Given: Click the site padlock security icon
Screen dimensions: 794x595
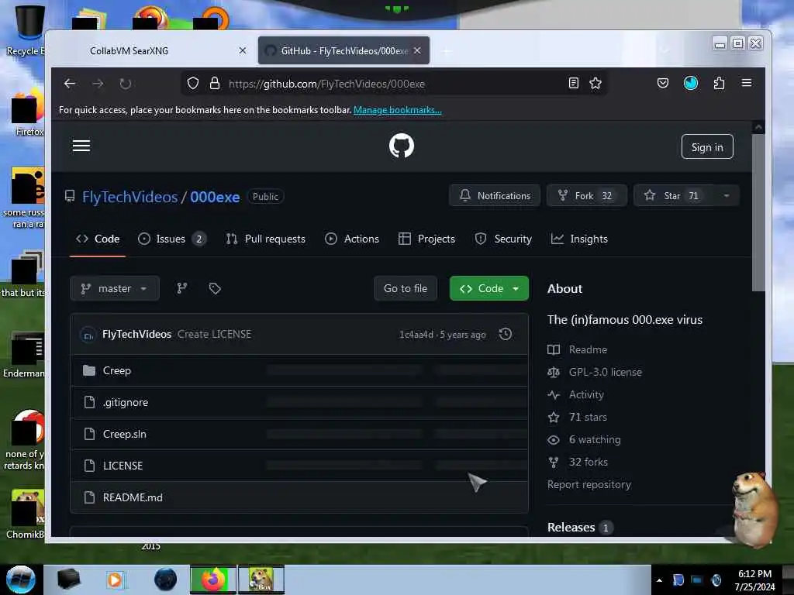Looking at the screenshot, I should tap(215, 83).
